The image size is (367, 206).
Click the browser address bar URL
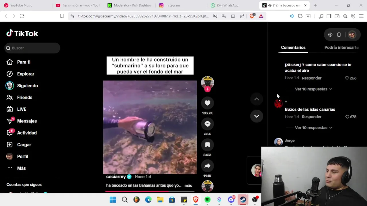(143, 16)
